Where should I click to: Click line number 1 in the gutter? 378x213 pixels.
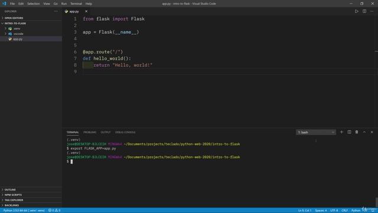(x=75, y=19)
